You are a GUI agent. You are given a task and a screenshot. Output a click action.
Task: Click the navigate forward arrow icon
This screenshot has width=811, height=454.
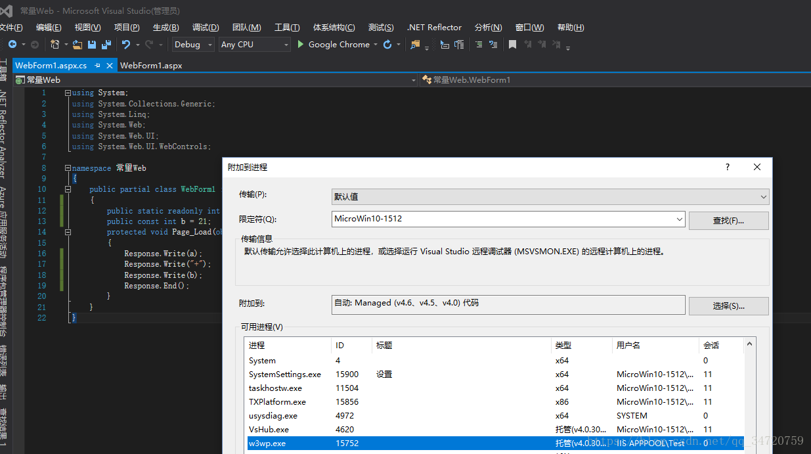34,44
